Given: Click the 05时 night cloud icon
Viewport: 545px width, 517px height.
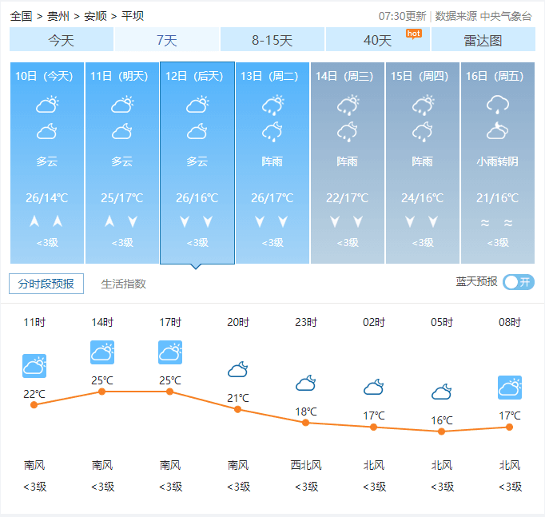Looking at the screenshot, I should coord(441,392).
